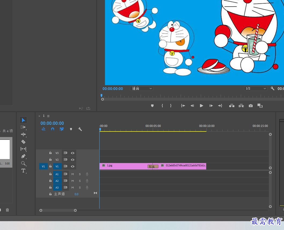The width and height of the screenshot is (284, 230).
Task: Toggle V1 track visibility eye
Action: tap(73, 166)
